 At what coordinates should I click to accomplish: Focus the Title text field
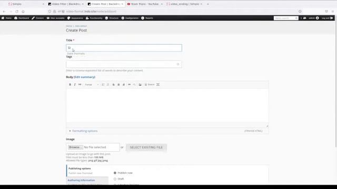[124, 48]
